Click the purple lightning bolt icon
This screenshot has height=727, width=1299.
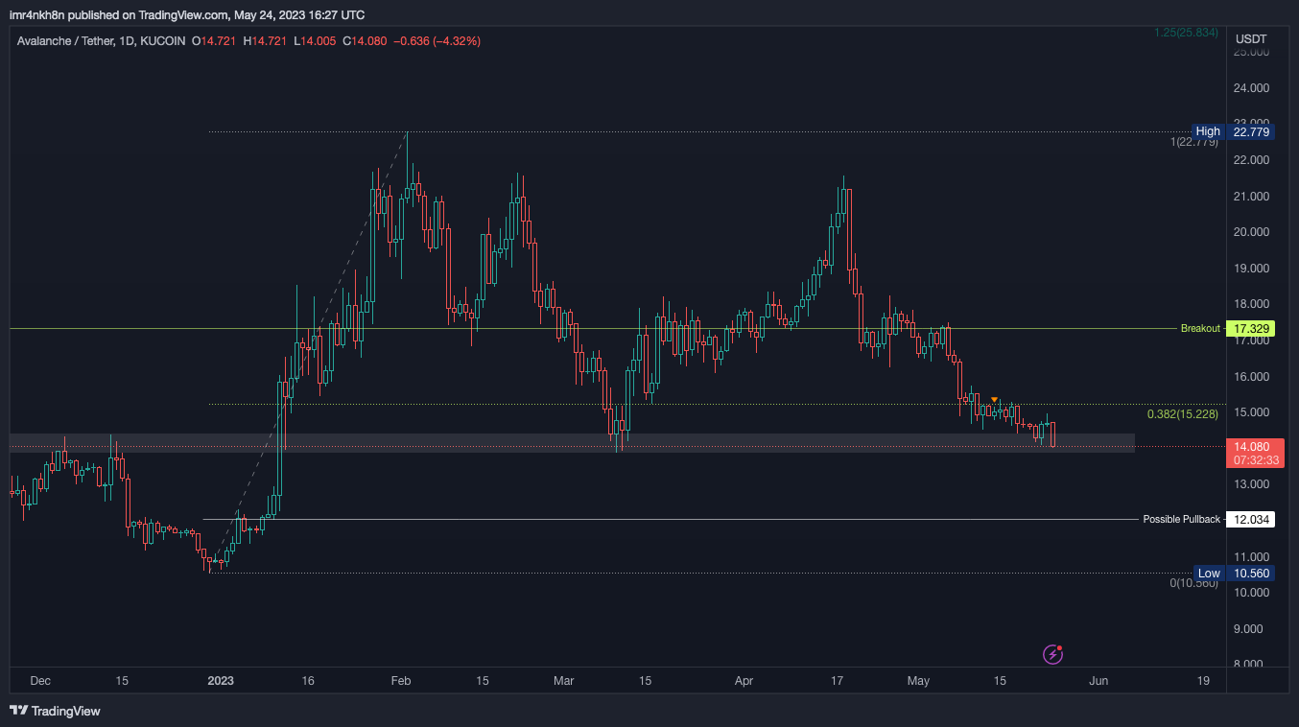pos(1052,655)
